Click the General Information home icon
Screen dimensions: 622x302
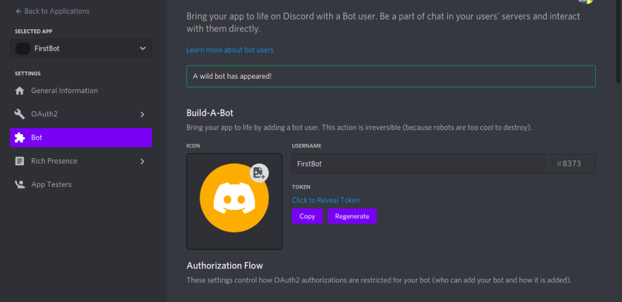20,91
